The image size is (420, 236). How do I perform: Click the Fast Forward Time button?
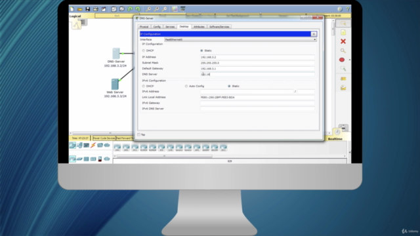[125, 138]
